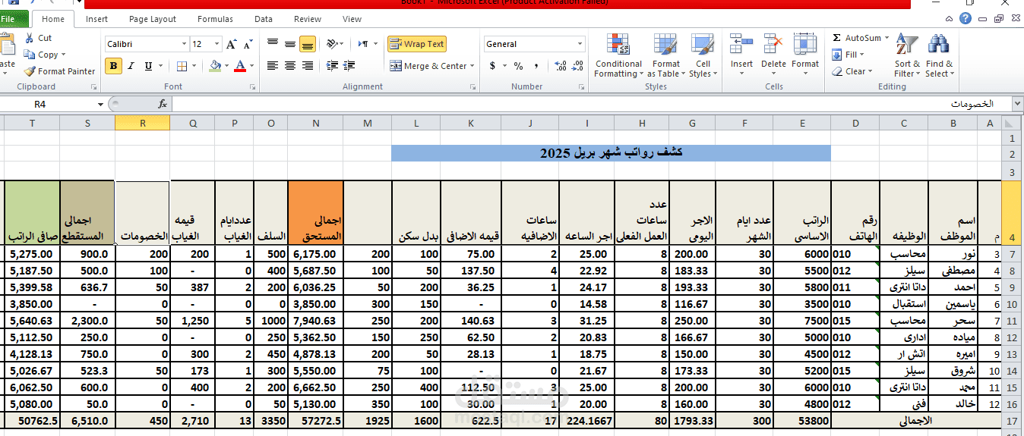The height and width of the screenshot is (436, 1024).
Task: Switch to the Data tab
Action: (x=264, y=19)
